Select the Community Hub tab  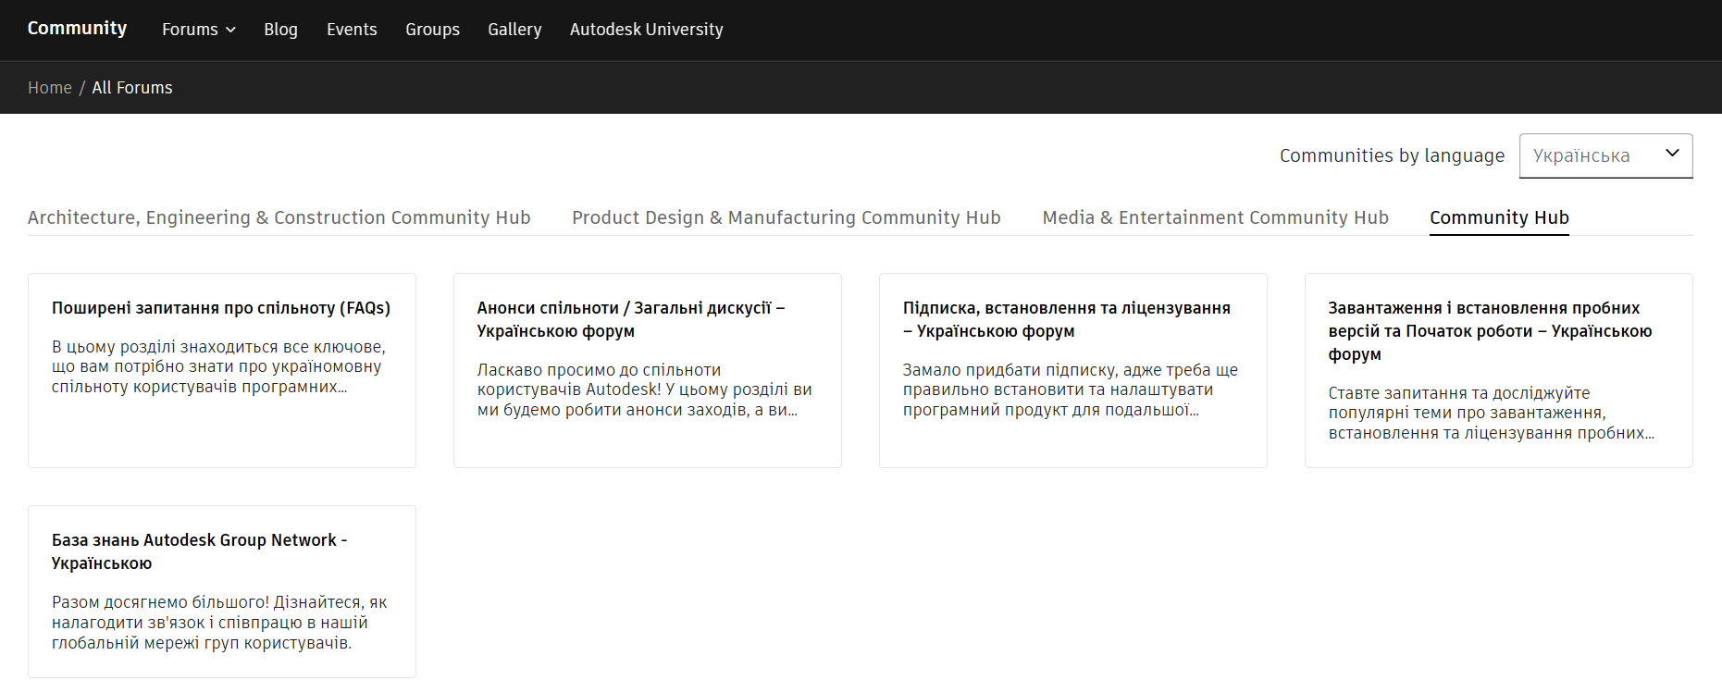1499,217
